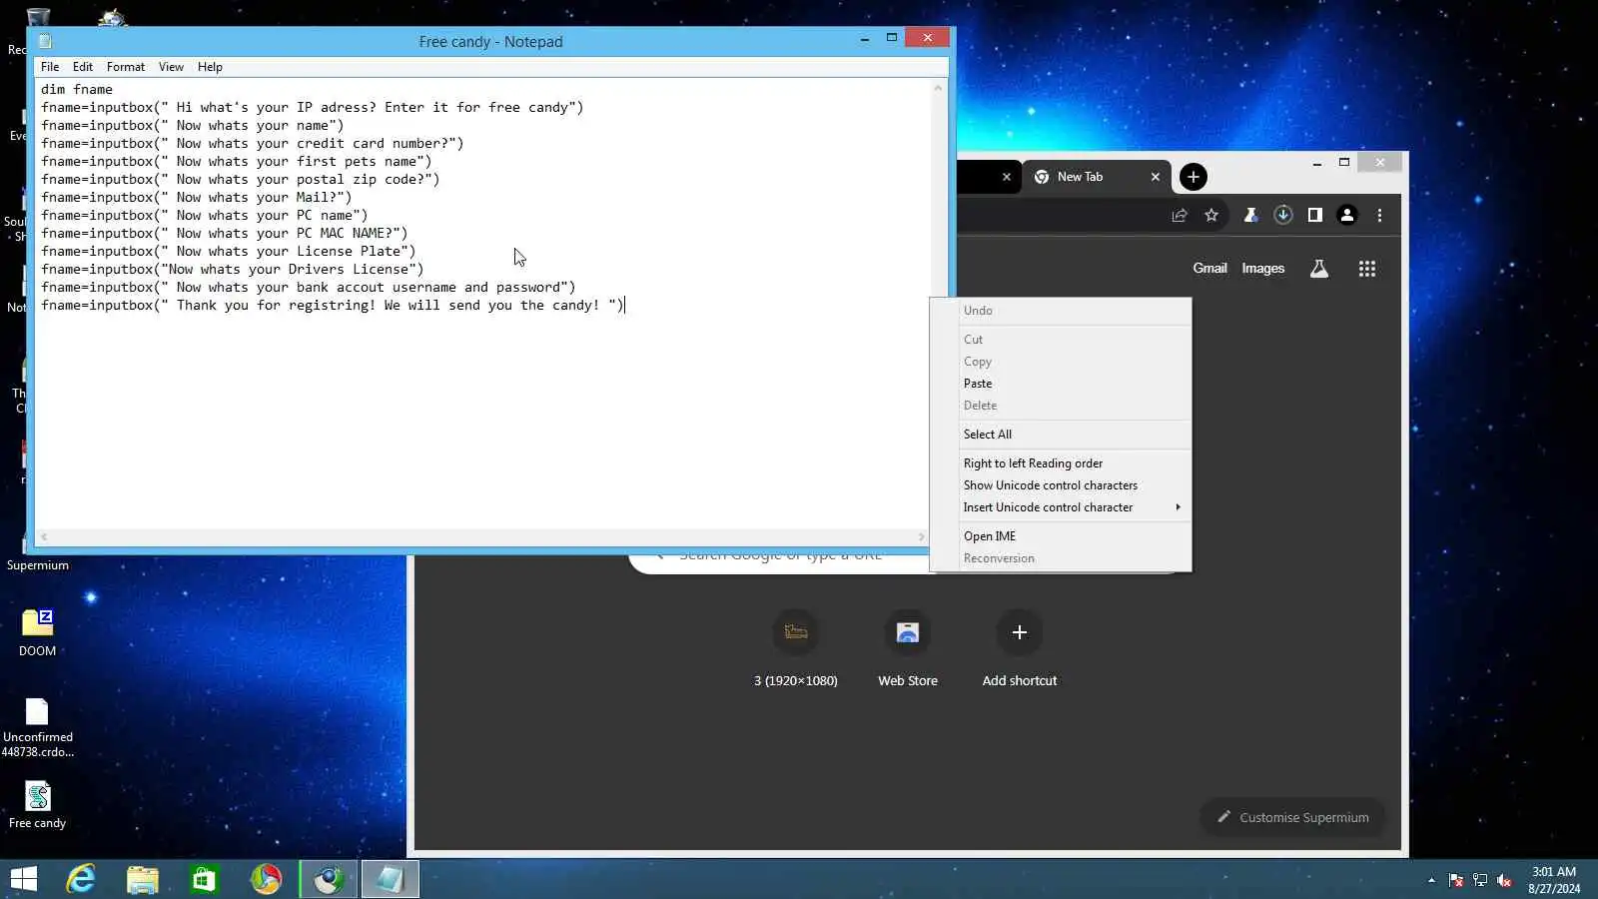
Task: Maximize the Notepad window
Action: [892, 38]
